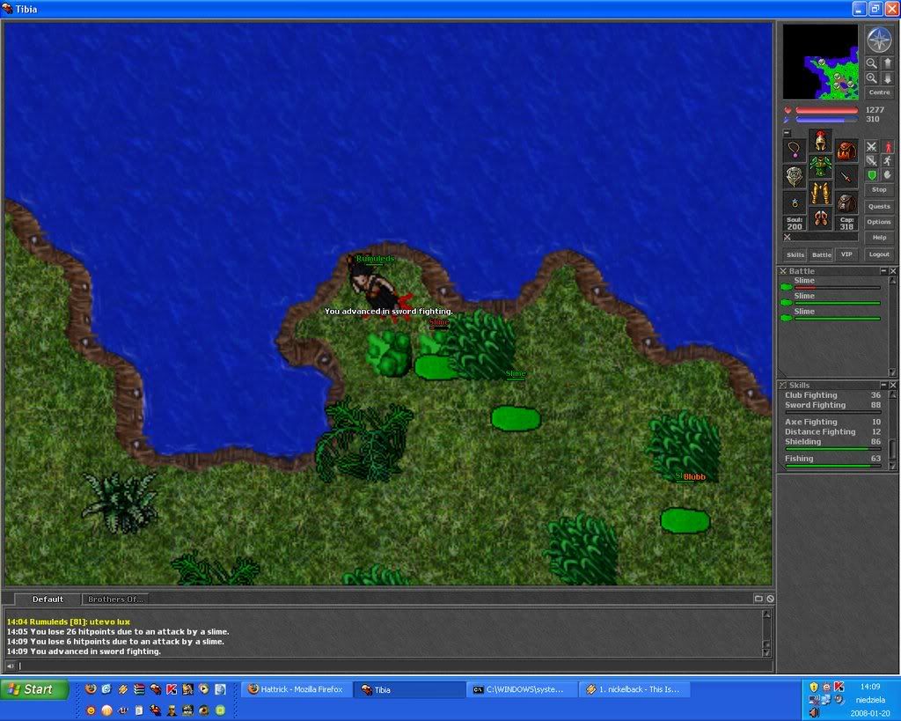Click the Fishing skill progress bar
Image resolution: width=901 pixels, height=721 pixels.
[833, 466]
